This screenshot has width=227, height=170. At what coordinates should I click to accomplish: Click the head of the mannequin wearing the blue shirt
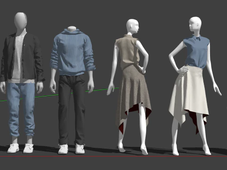click(195, 24)
